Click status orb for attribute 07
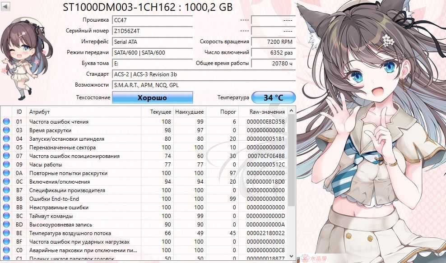 pos(6,156)
